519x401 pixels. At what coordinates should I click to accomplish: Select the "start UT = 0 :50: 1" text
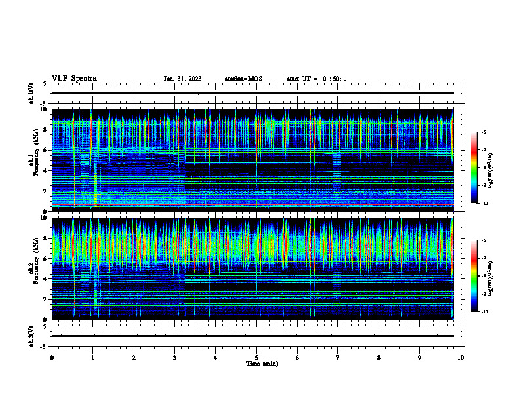(317, 79)
